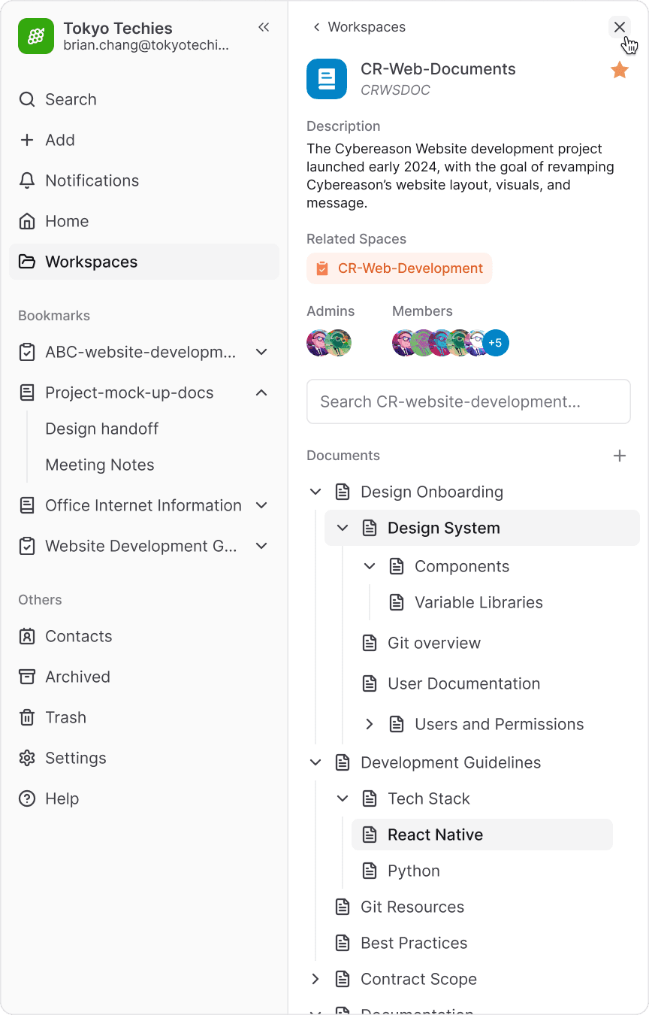
Task: Go to Home in the sidebar
Action: [x=67, y=221]
